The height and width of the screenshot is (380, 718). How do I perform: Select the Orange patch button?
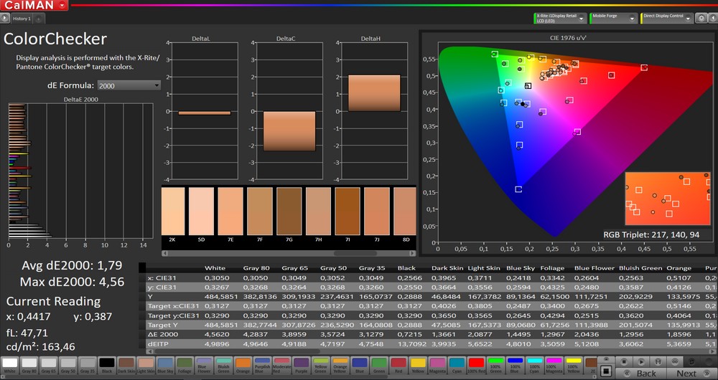243,366
